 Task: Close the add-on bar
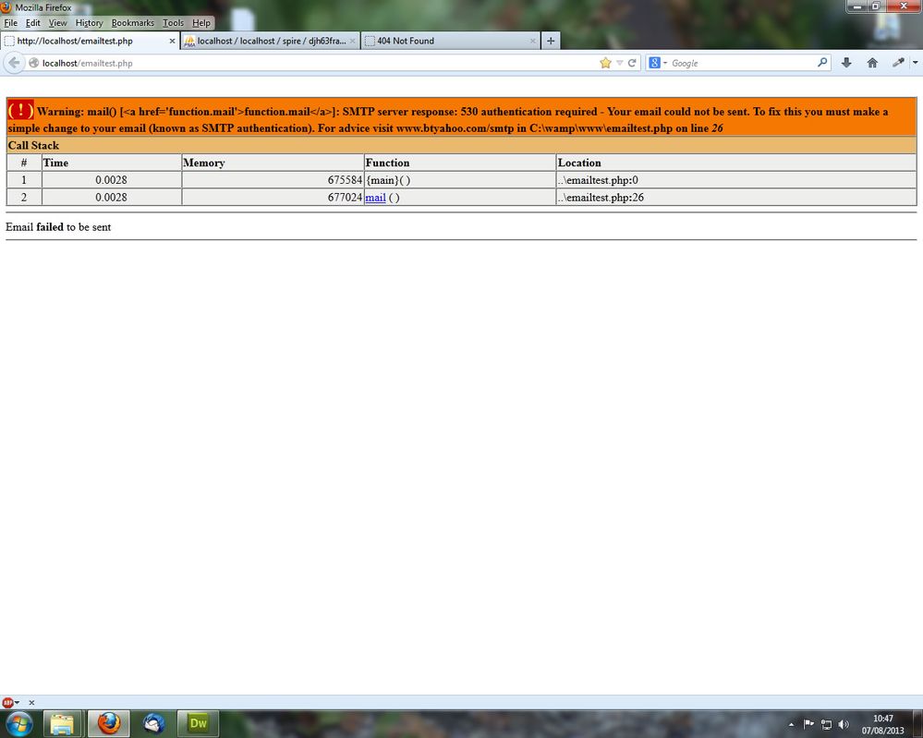click(31, 702)
